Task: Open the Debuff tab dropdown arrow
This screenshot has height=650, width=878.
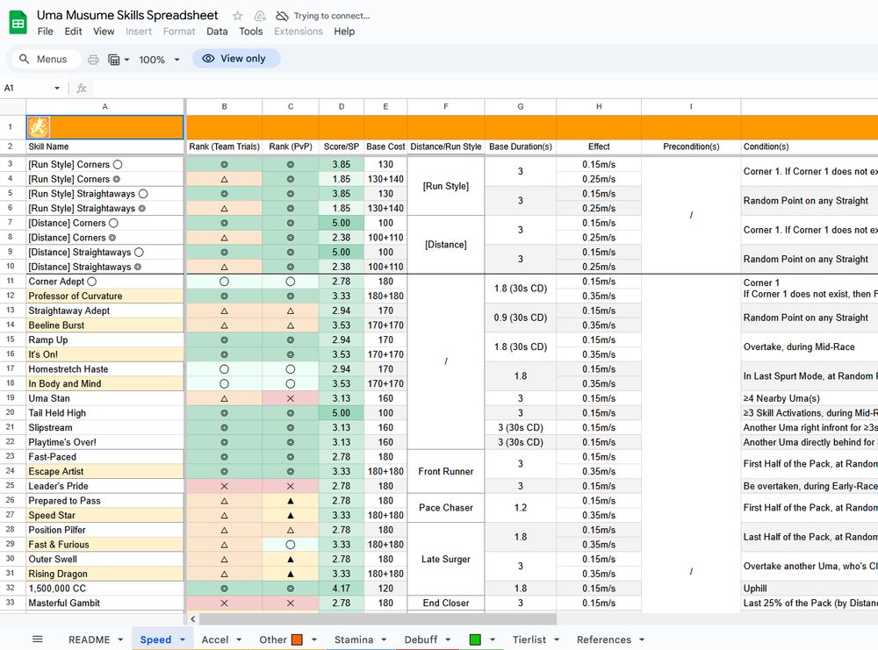Action: 448,639
